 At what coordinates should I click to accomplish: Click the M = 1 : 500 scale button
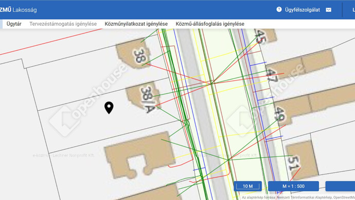293,186
